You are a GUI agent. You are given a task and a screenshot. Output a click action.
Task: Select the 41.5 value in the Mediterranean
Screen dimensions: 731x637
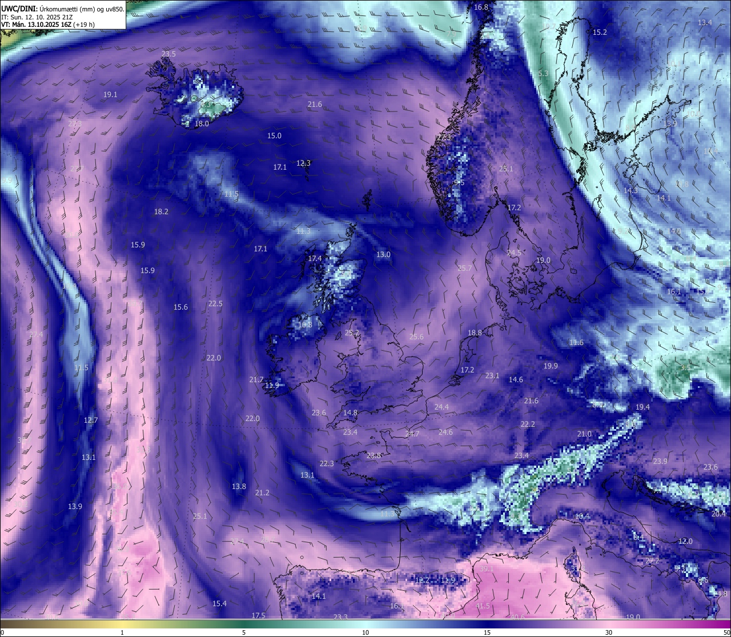point(483,606)
